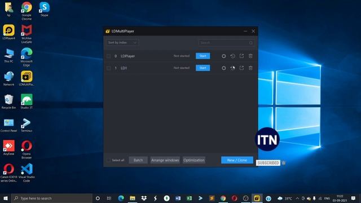Click the Windows Start button
The width and height of the screenshot is (361, 203).
click(x=6, y=198)
